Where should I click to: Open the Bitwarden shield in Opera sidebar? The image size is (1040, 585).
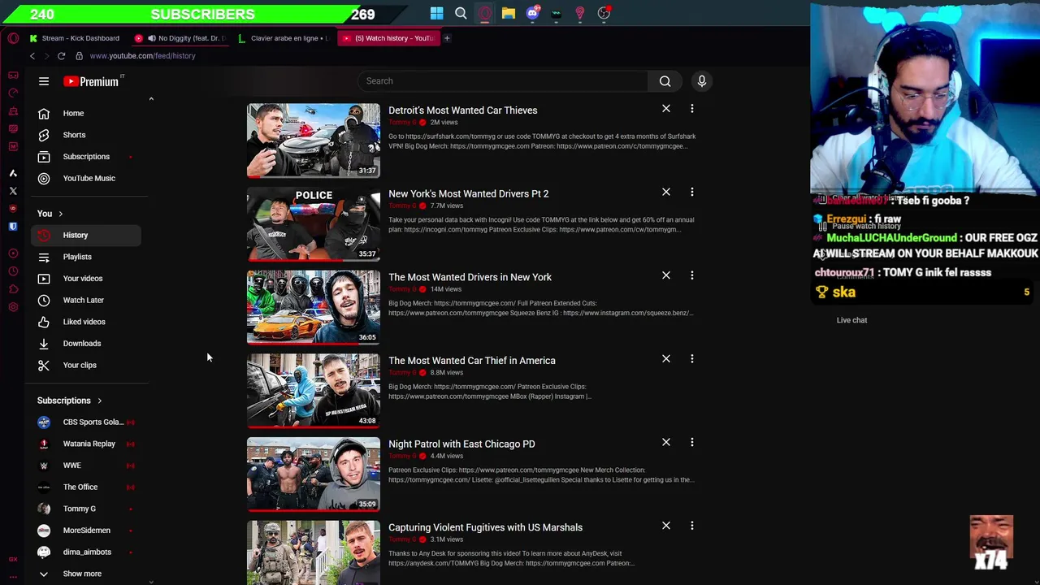[x=13, y=227]
